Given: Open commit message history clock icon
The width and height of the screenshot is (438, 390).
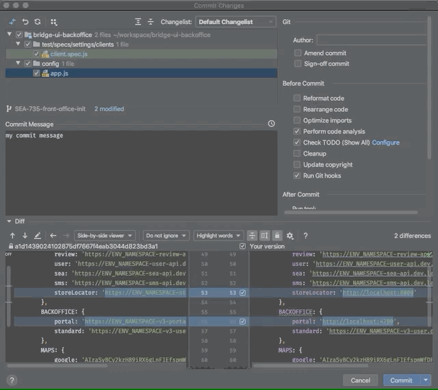Looking at the screenshot, I should (x=272, y=124).
